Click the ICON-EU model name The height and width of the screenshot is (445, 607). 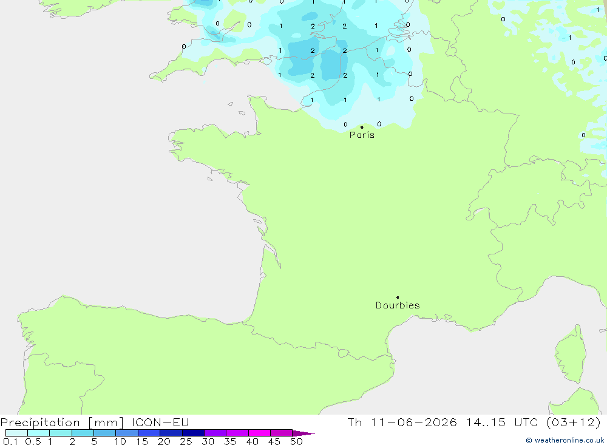(x=160, y=422)
